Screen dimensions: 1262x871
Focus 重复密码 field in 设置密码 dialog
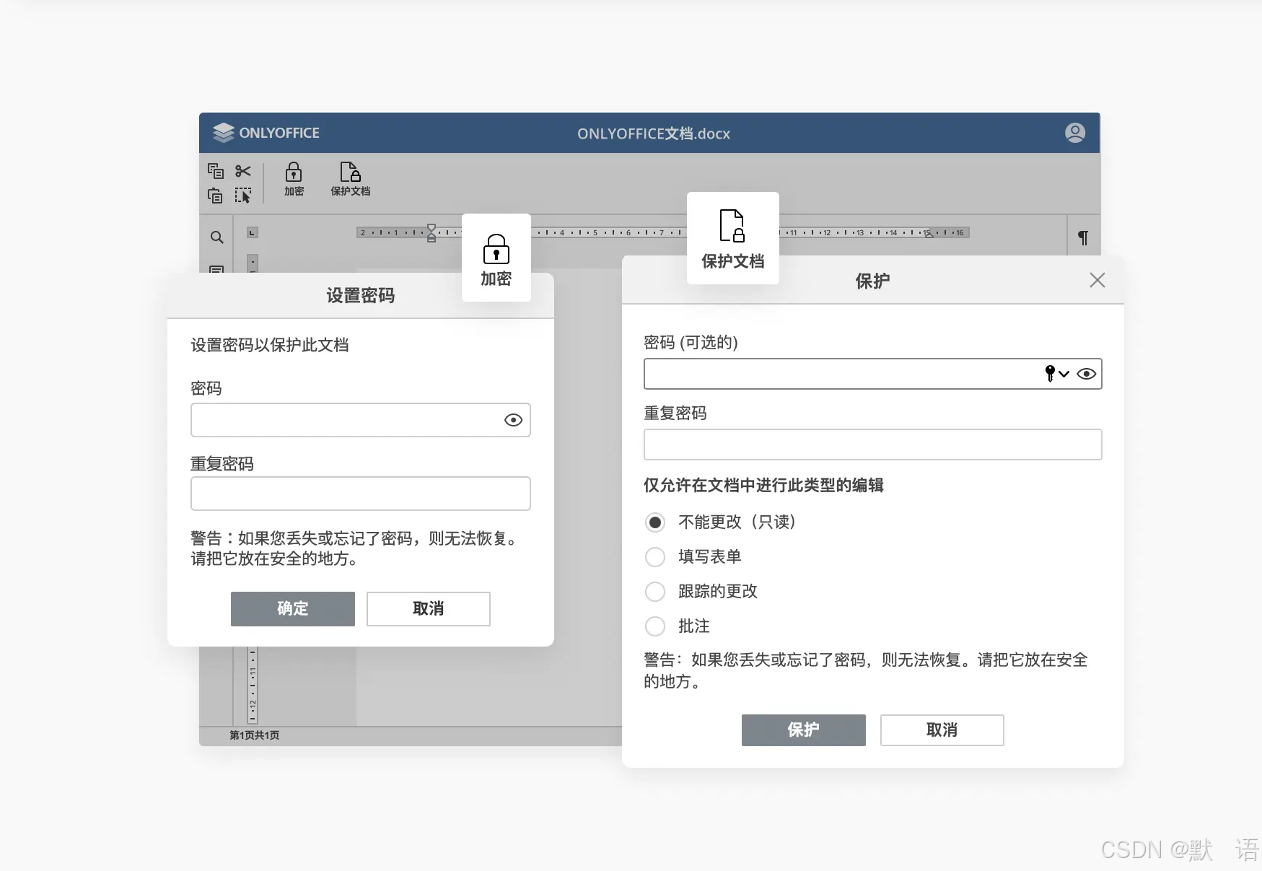point(361,494)
